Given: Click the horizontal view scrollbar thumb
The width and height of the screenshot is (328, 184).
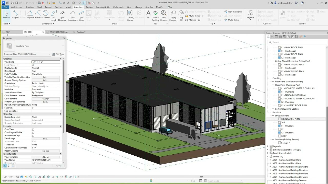Looking at the screenshot, I should 201,177.
